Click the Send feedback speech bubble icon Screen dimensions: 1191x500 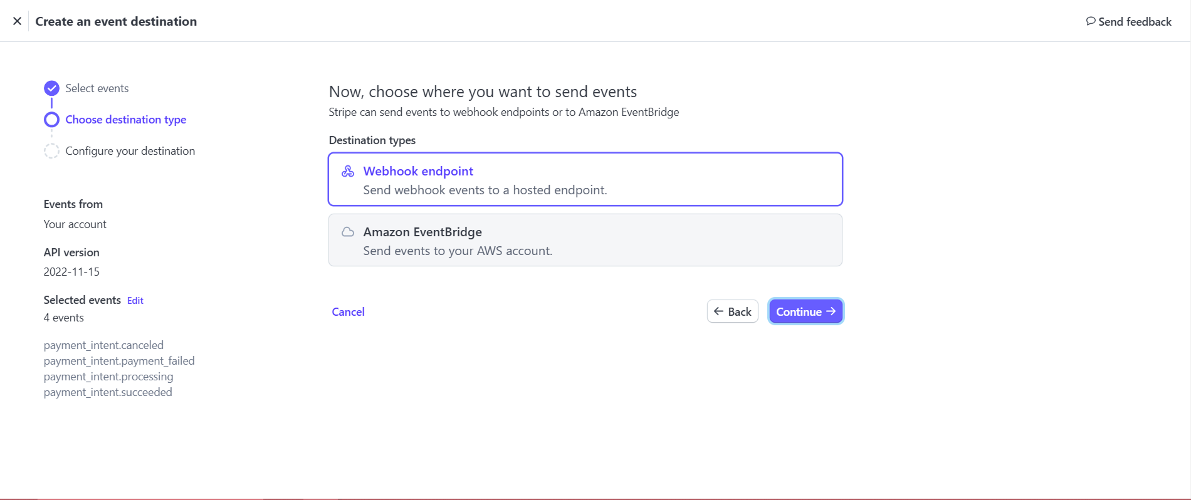coord(1091,21)
